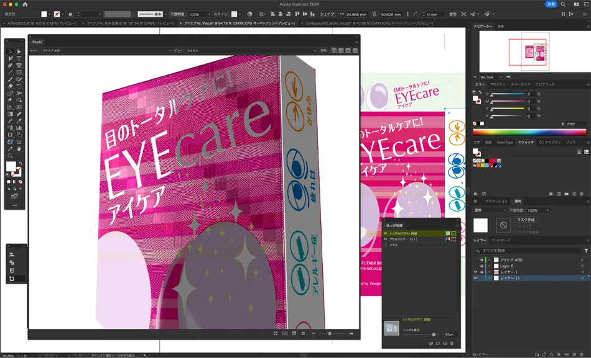The width and height of the screenshot is (591, 358).
Task: Select the Pen tool
Action: [x=10, y=65]
